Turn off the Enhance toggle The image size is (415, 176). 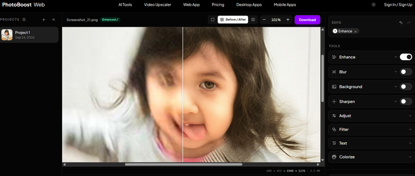(406, 57)
